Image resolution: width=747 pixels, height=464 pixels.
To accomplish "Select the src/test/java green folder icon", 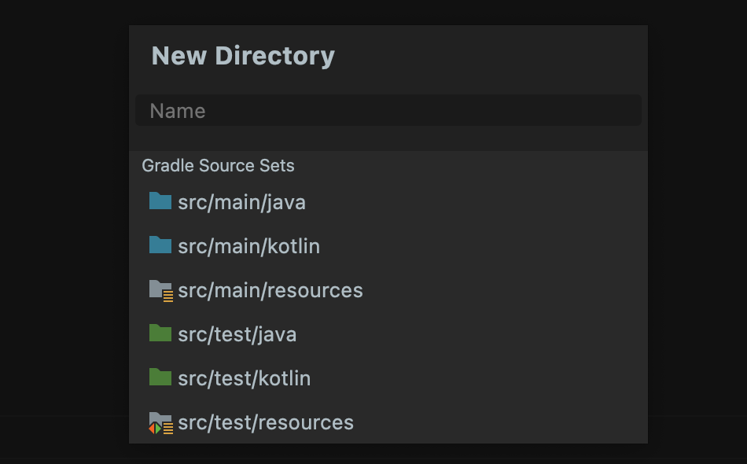I will point(160,333).
